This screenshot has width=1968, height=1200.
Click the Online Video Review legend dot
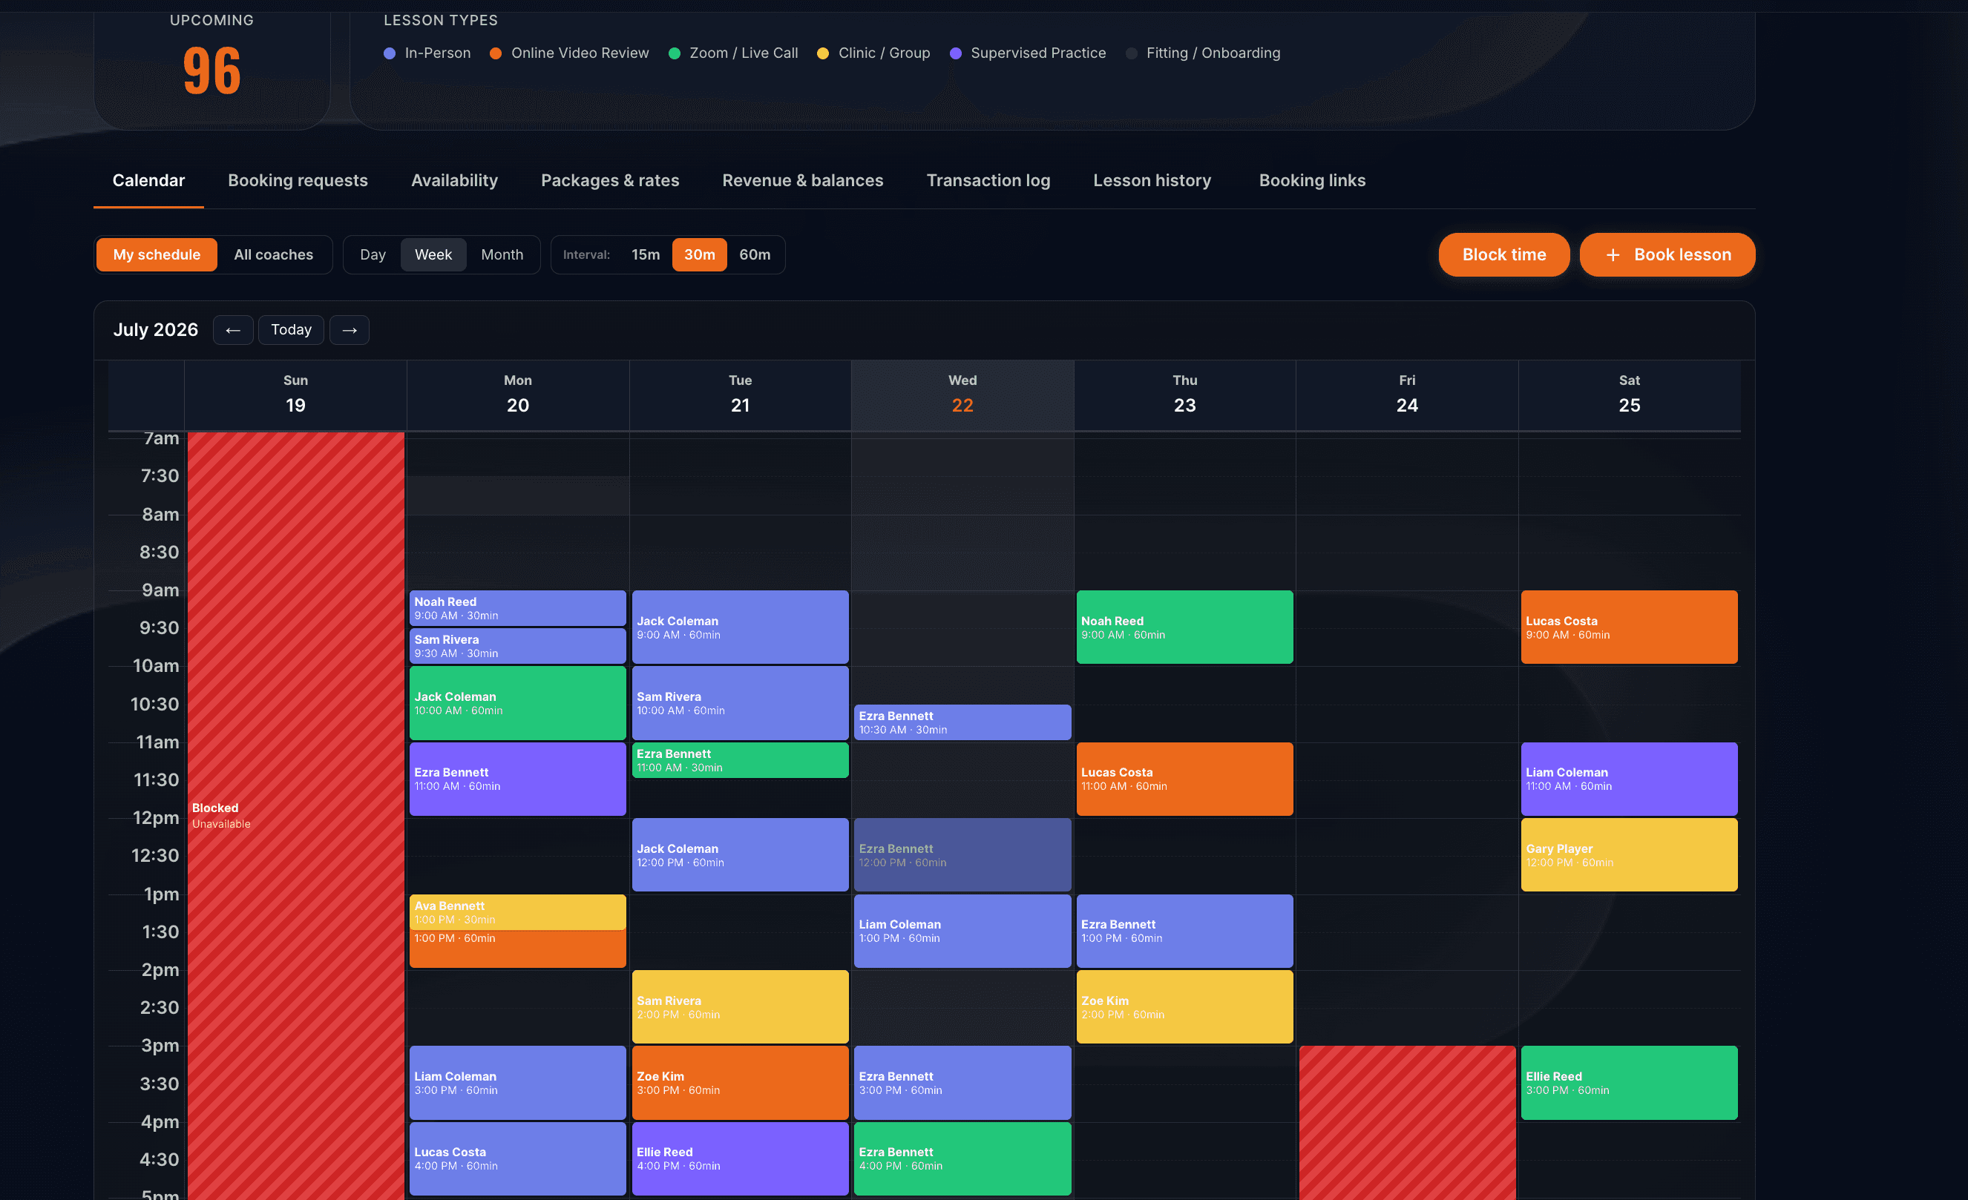(496, 53)
